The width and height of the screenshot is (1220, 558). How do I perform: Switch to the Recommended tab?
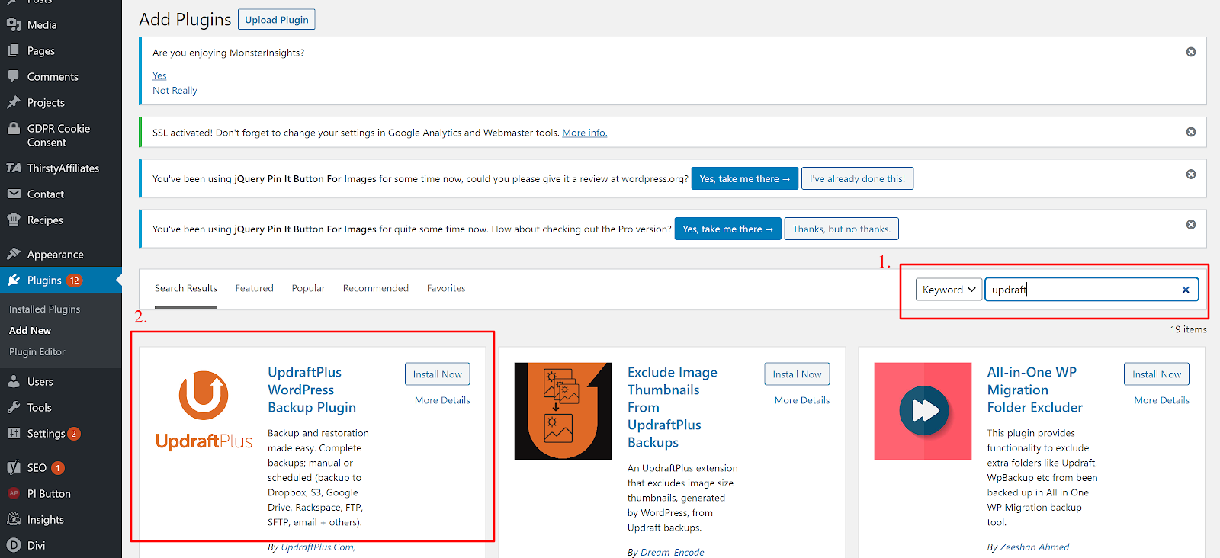(376, 288)
